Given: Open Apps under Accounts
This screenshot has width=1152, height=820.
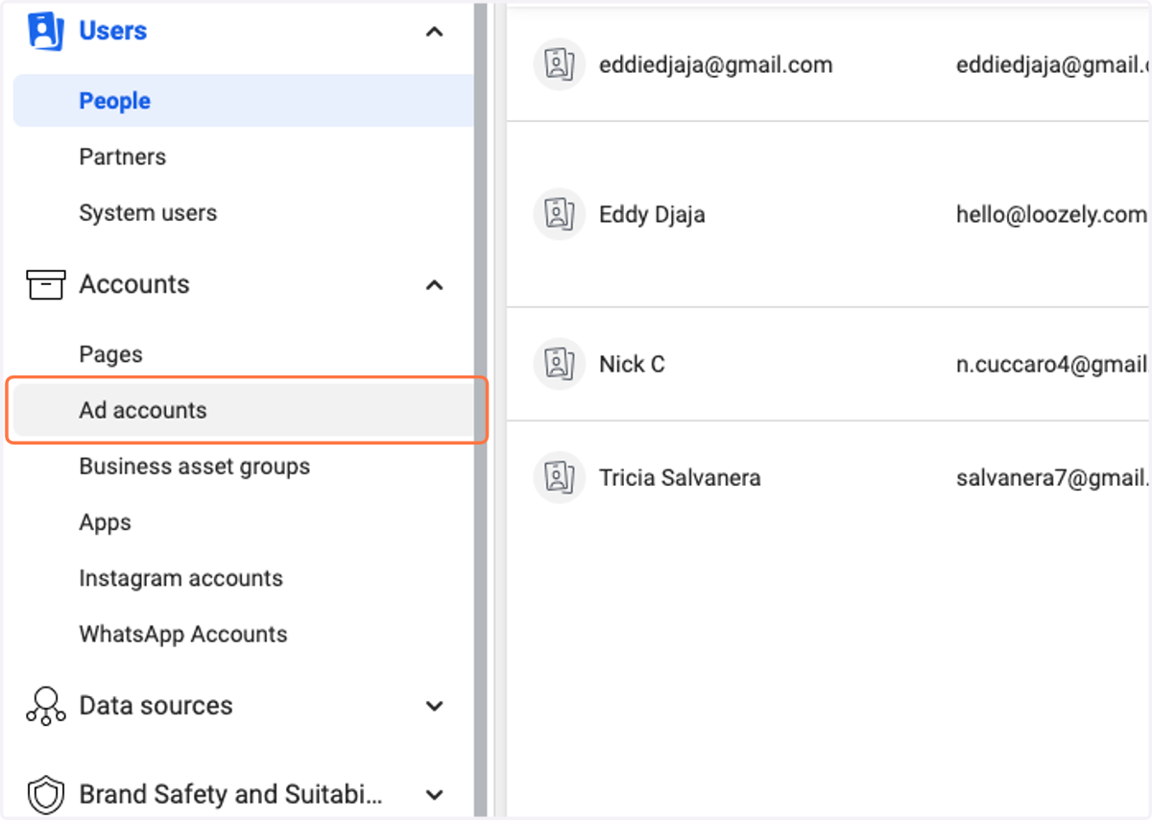Looking at the screenshot, I should (105, 522).
